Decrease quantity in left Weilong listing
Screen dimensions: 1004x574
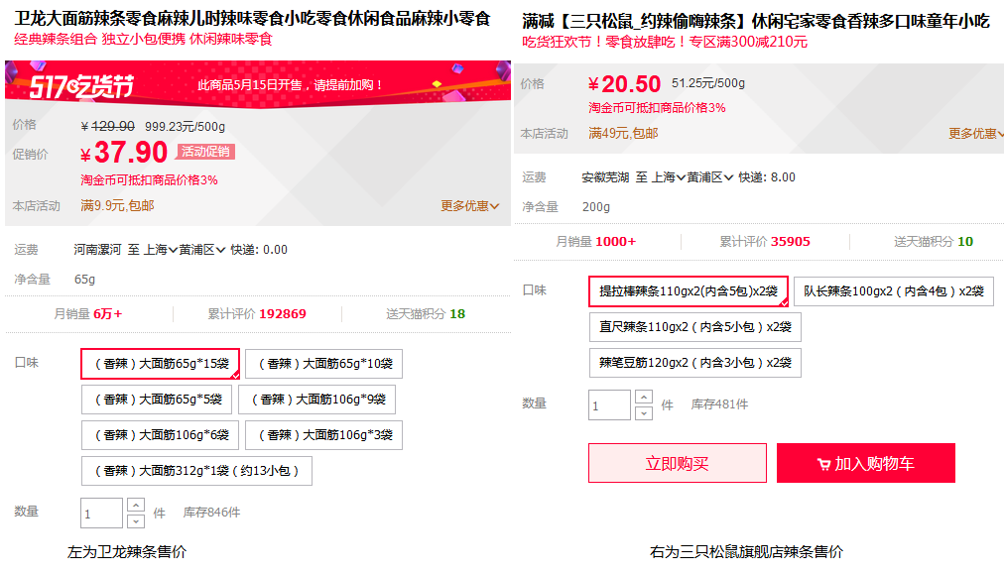pyautogui.click(x=136, y=520)
